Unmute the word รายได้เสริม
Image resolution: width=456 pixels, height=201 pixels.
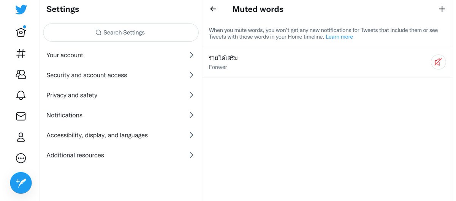(438, 62)
